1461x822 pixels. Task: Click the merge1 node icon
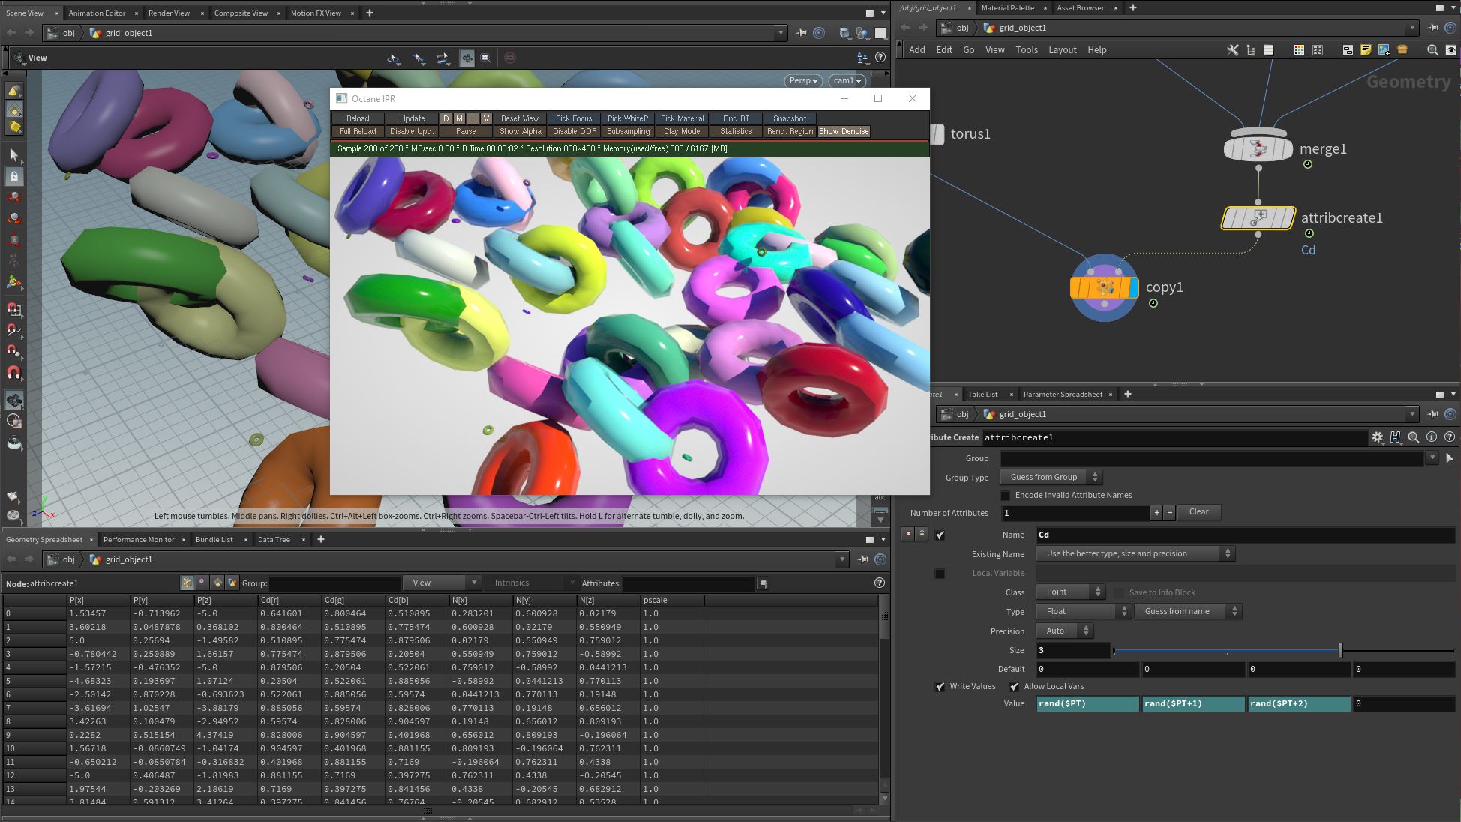click(1258, 148)
